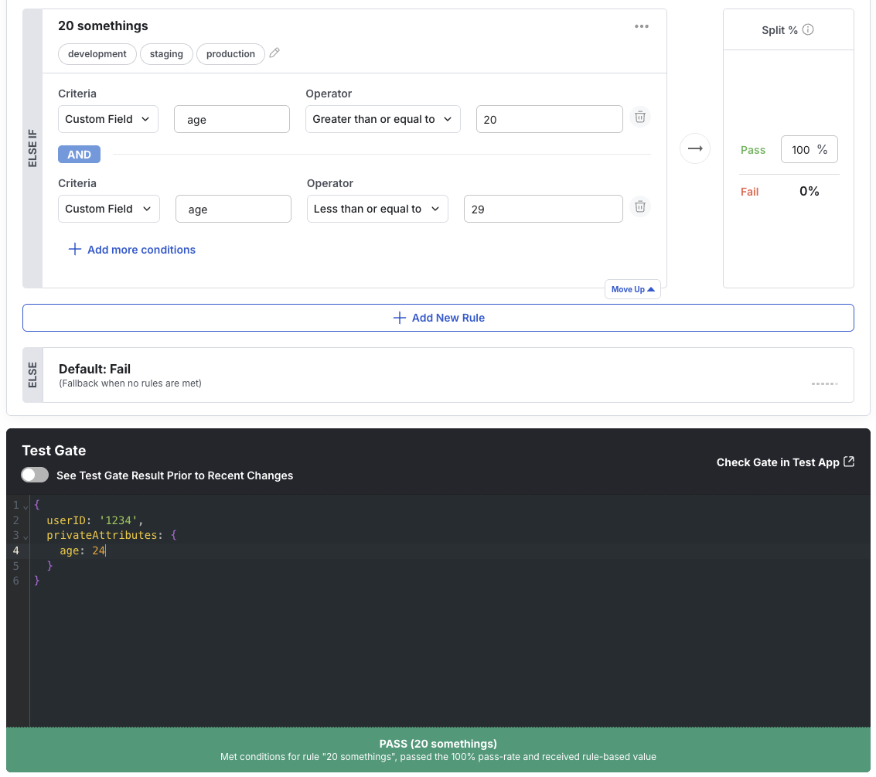Screen dimensions: 876x777
Task: Click the external link icon beside Check Gate
Action: click(849, 462)
